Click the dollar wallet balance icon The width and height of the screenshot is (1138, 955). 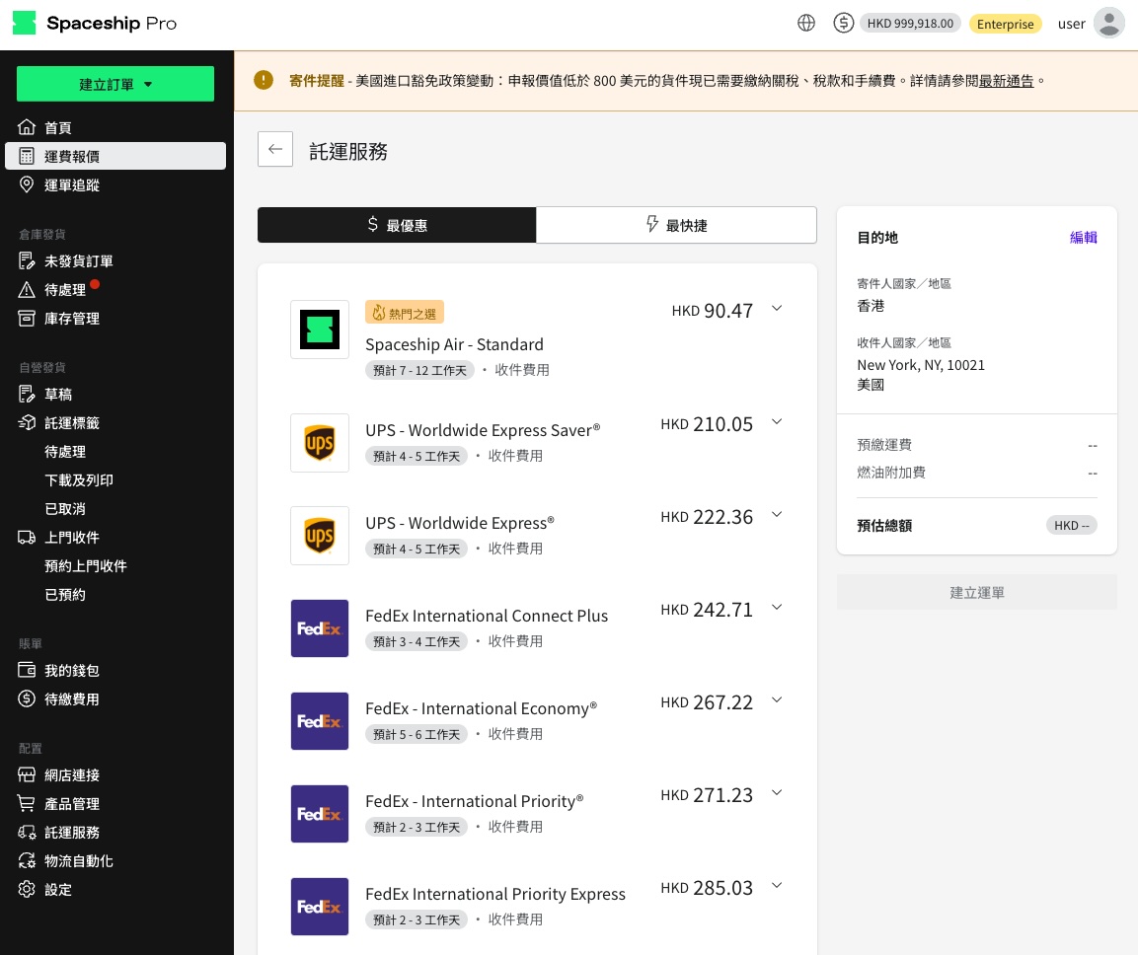(843, 24)
